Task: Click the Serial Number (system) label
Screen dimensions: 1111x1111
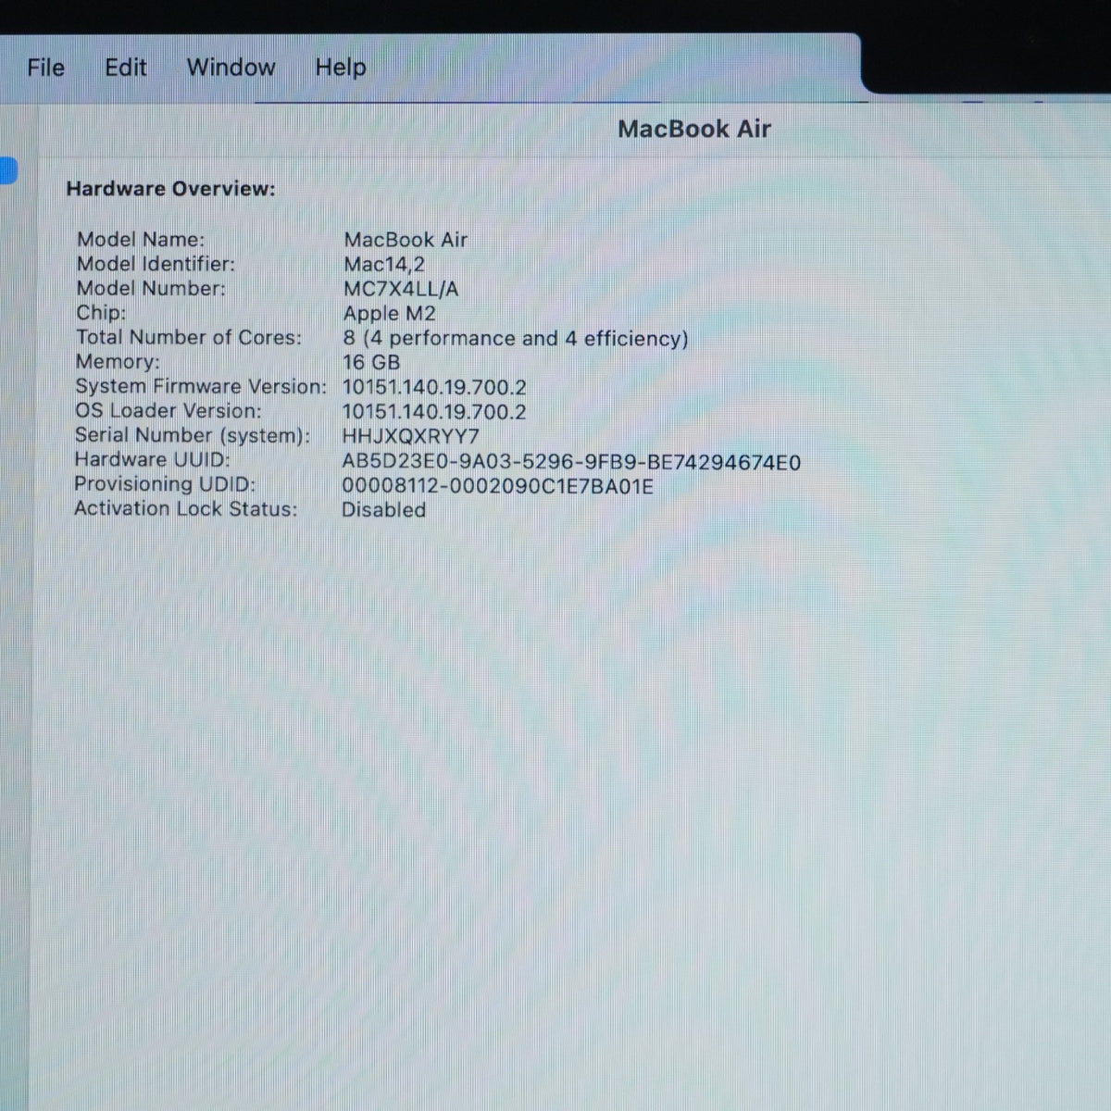Action: point(193,435)
